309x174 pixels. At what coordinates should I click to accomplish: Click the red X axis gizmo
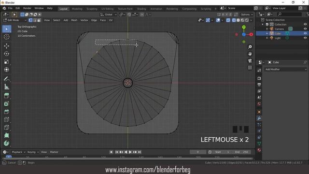(251, 34)
